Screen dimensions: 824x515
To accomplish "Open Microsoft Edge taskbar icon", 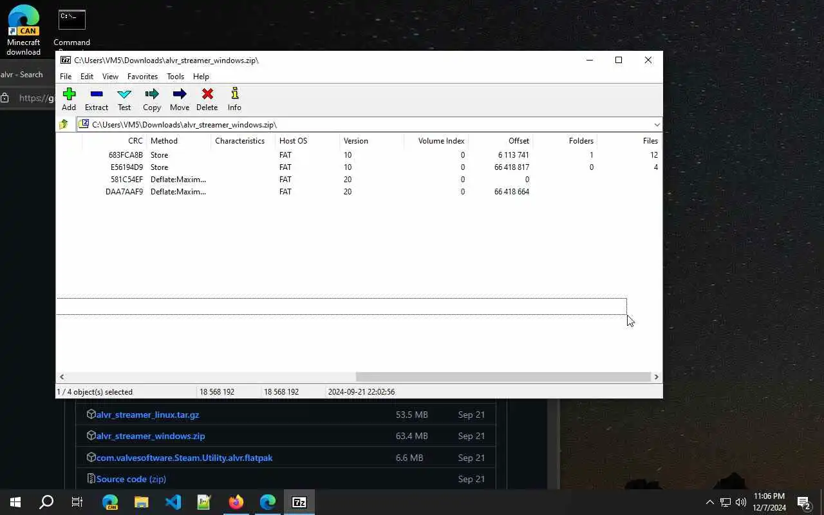I will (x=268, y=502).
